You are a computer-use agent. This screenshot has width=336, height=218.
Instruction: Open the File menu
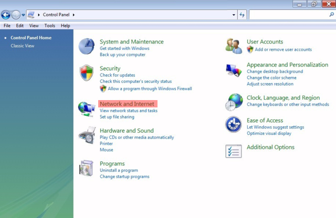tap(7, 26)
